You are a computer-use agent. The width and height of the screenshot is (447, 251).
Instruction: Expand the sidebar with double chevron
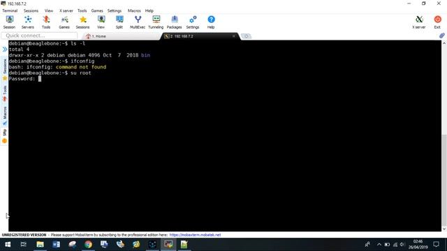[5, 50]
